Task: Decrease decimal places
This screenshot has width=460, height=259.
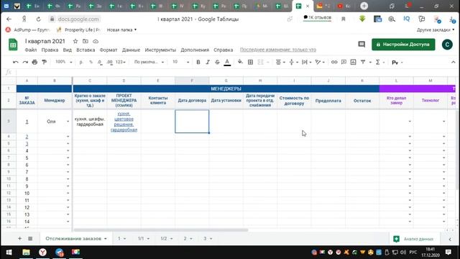Action: pos(100,63)
